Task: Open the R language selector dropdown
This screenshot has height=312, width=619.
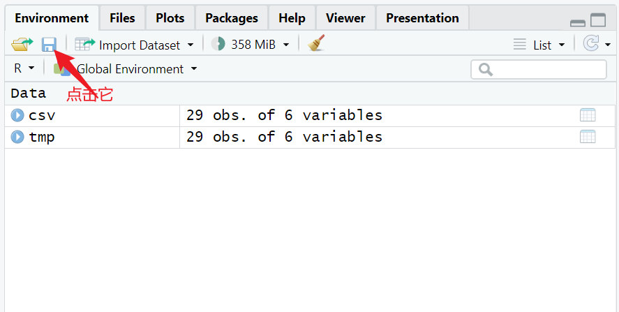Action: (23, 68)
